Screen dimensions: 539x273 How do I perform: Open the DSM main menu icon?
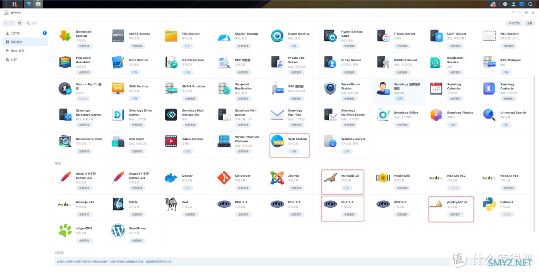pos(14,4)
